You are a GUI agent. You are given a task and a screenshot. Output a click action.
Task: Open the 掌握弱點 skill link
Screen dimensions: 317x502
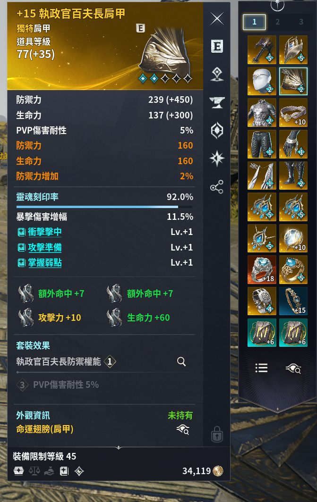(45, 262)
